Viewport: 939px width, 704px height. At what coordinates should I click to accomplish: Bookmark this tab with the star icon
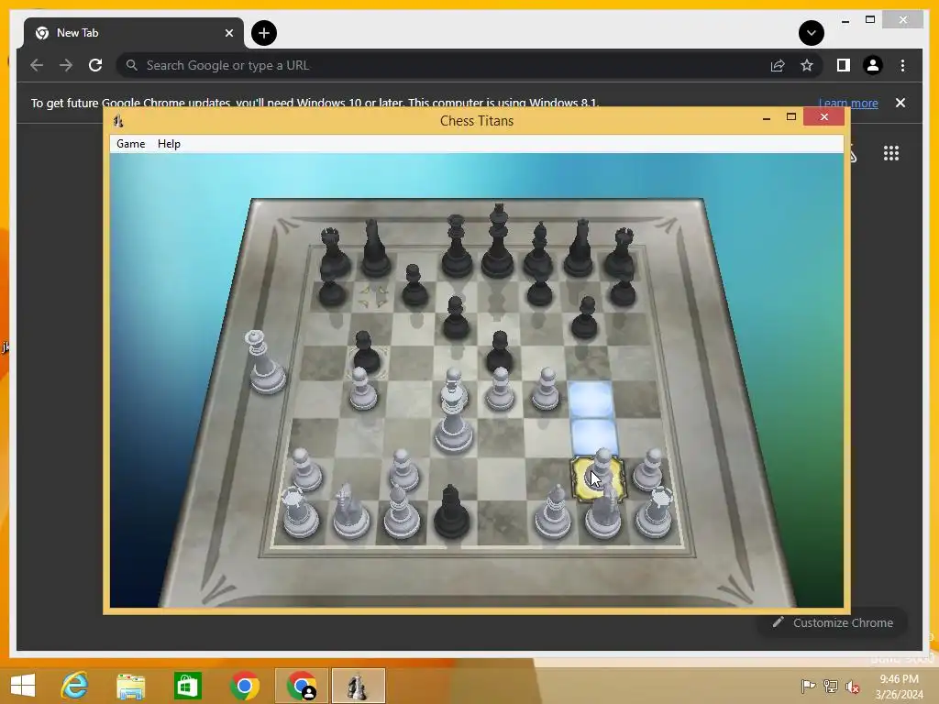807,65
